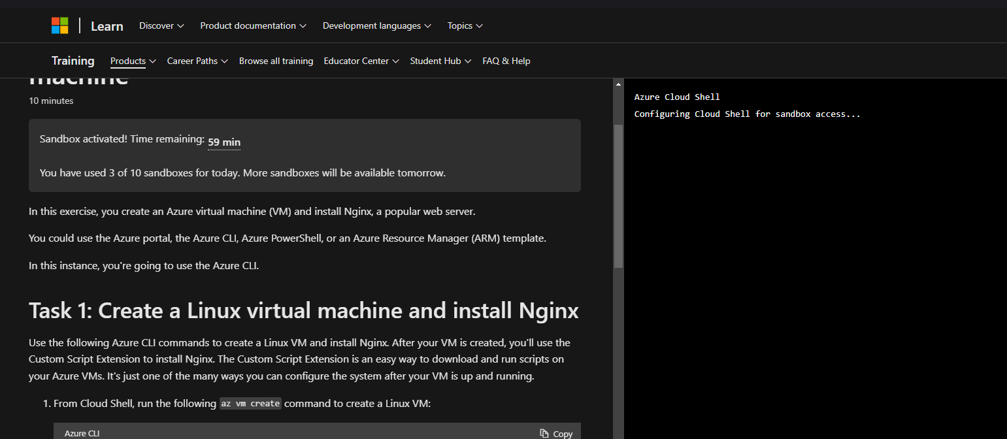The image size is (1007, 439).
Task: Open the FAQ & Help page
Action: [506, 61]
